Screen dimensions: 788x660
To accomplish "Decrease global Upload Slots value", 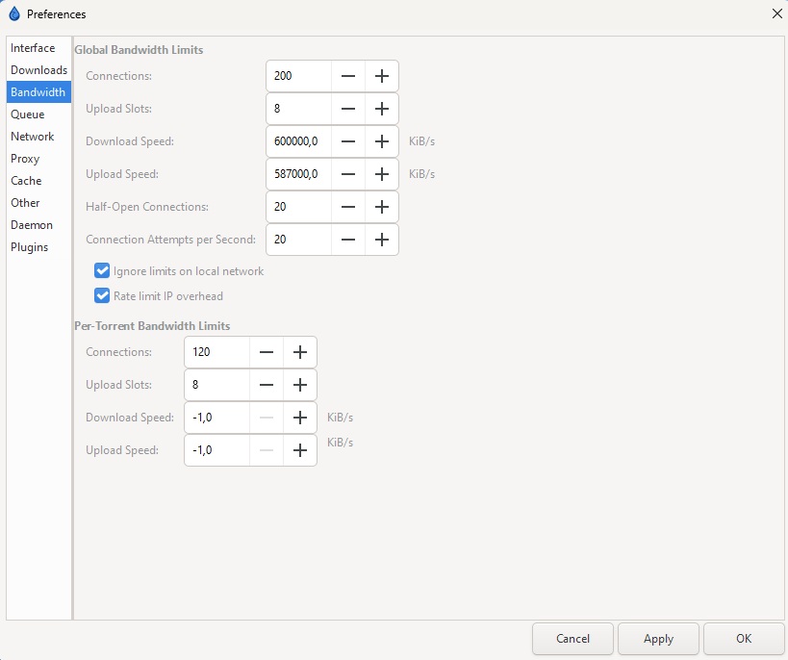I will (x=347, y=109).
